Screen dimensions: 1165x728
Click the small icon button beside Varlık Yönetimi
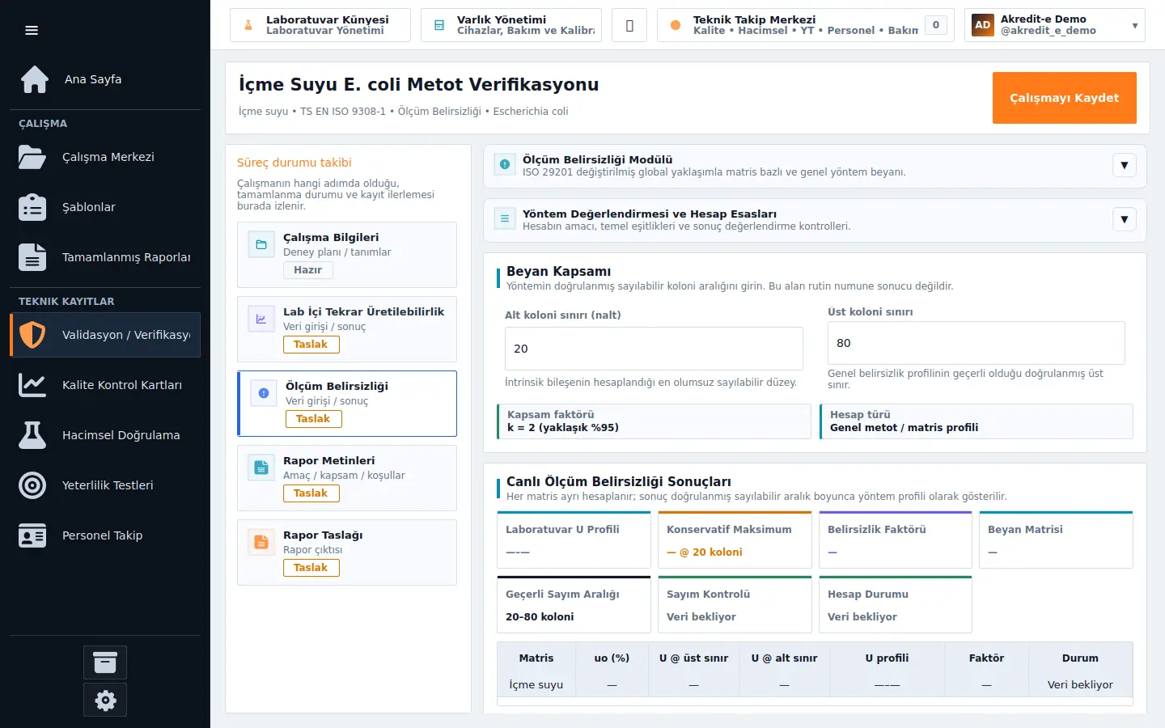629,25
